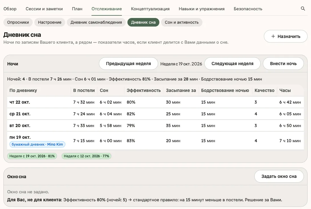
Task: Click the 7 ч 10 мин watch cell
Action: pos(290,141)
